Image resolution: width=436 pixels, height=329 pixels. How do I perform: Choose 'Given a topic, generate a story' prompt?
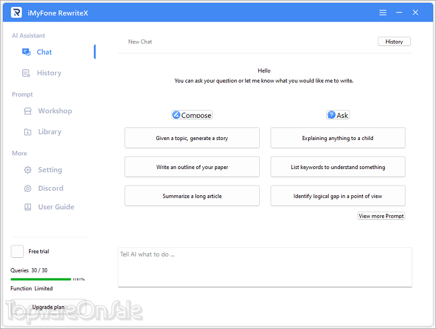pos(192,138)
